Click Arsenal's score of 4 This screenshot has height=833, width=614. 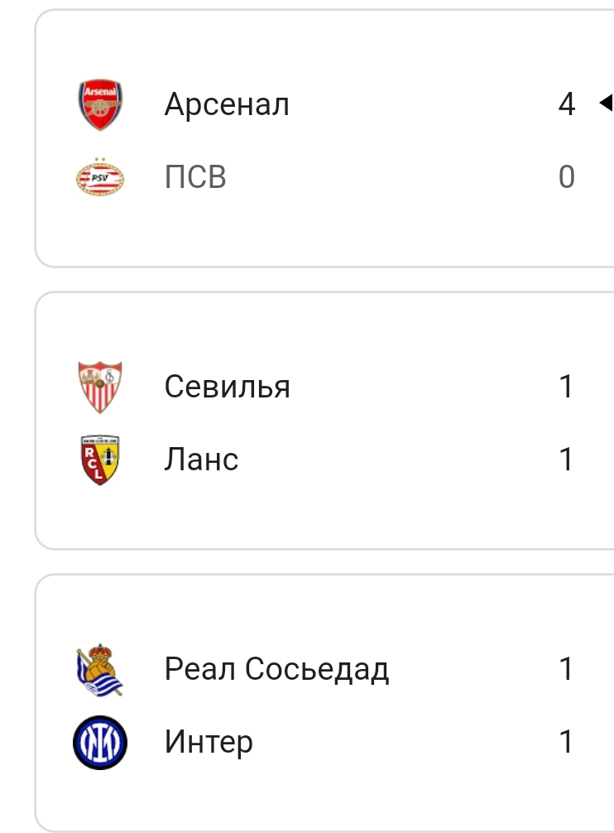(x=567, y=105)
